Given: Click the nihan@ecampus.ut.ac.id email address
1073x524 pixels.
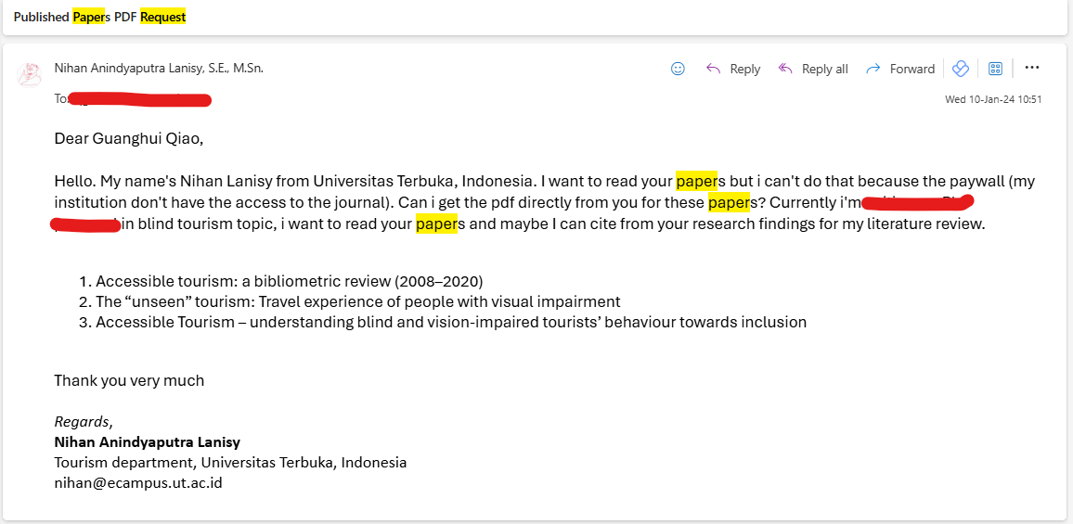Looking at the screenshot, I should 137,482.
